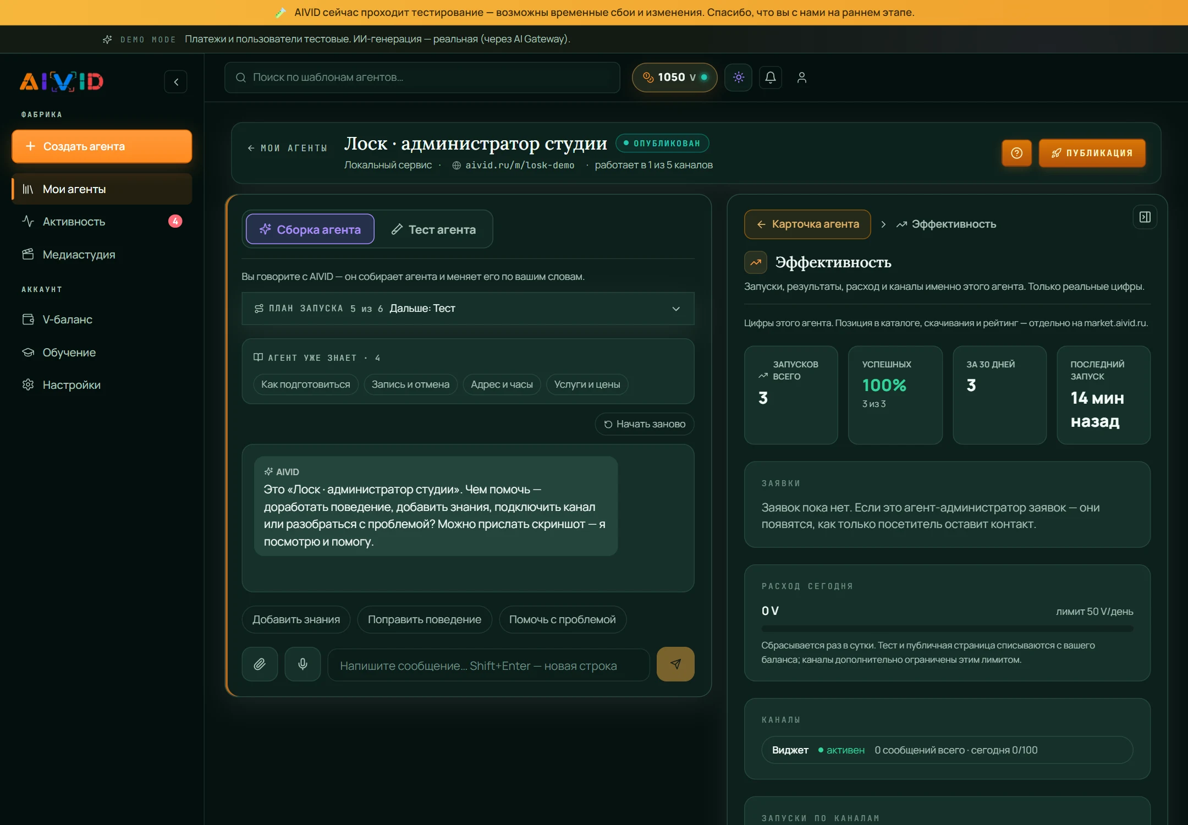
Task: Open the user profile icon
Action: [802, 78]
